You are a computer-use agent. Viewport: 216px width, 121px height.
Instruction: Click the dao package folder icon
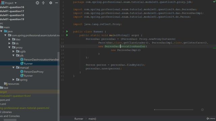tap(13, 39)
